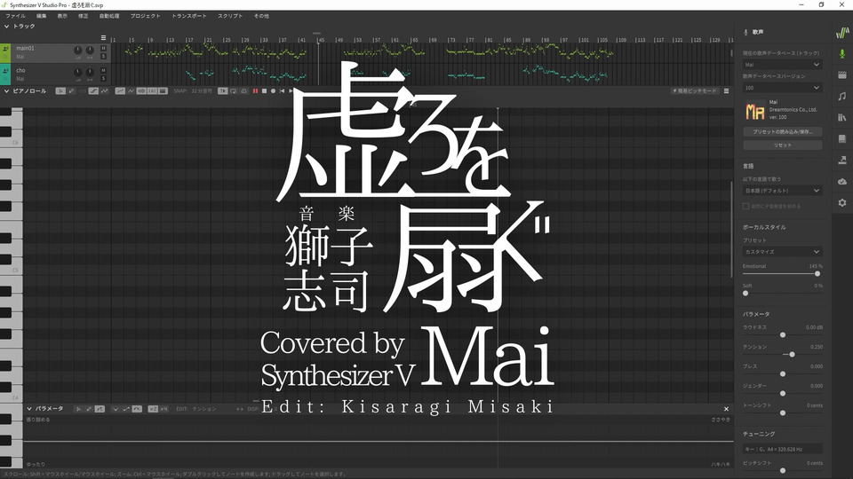Click the x2 zoom in parameter panel
The height and width of the screenshot is (479, 853).
tap(153, 409)
